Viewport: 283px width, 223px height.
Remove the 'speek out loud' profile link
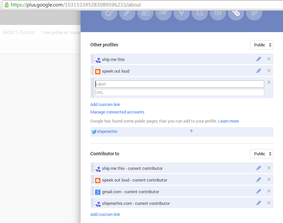click(269, 70)
